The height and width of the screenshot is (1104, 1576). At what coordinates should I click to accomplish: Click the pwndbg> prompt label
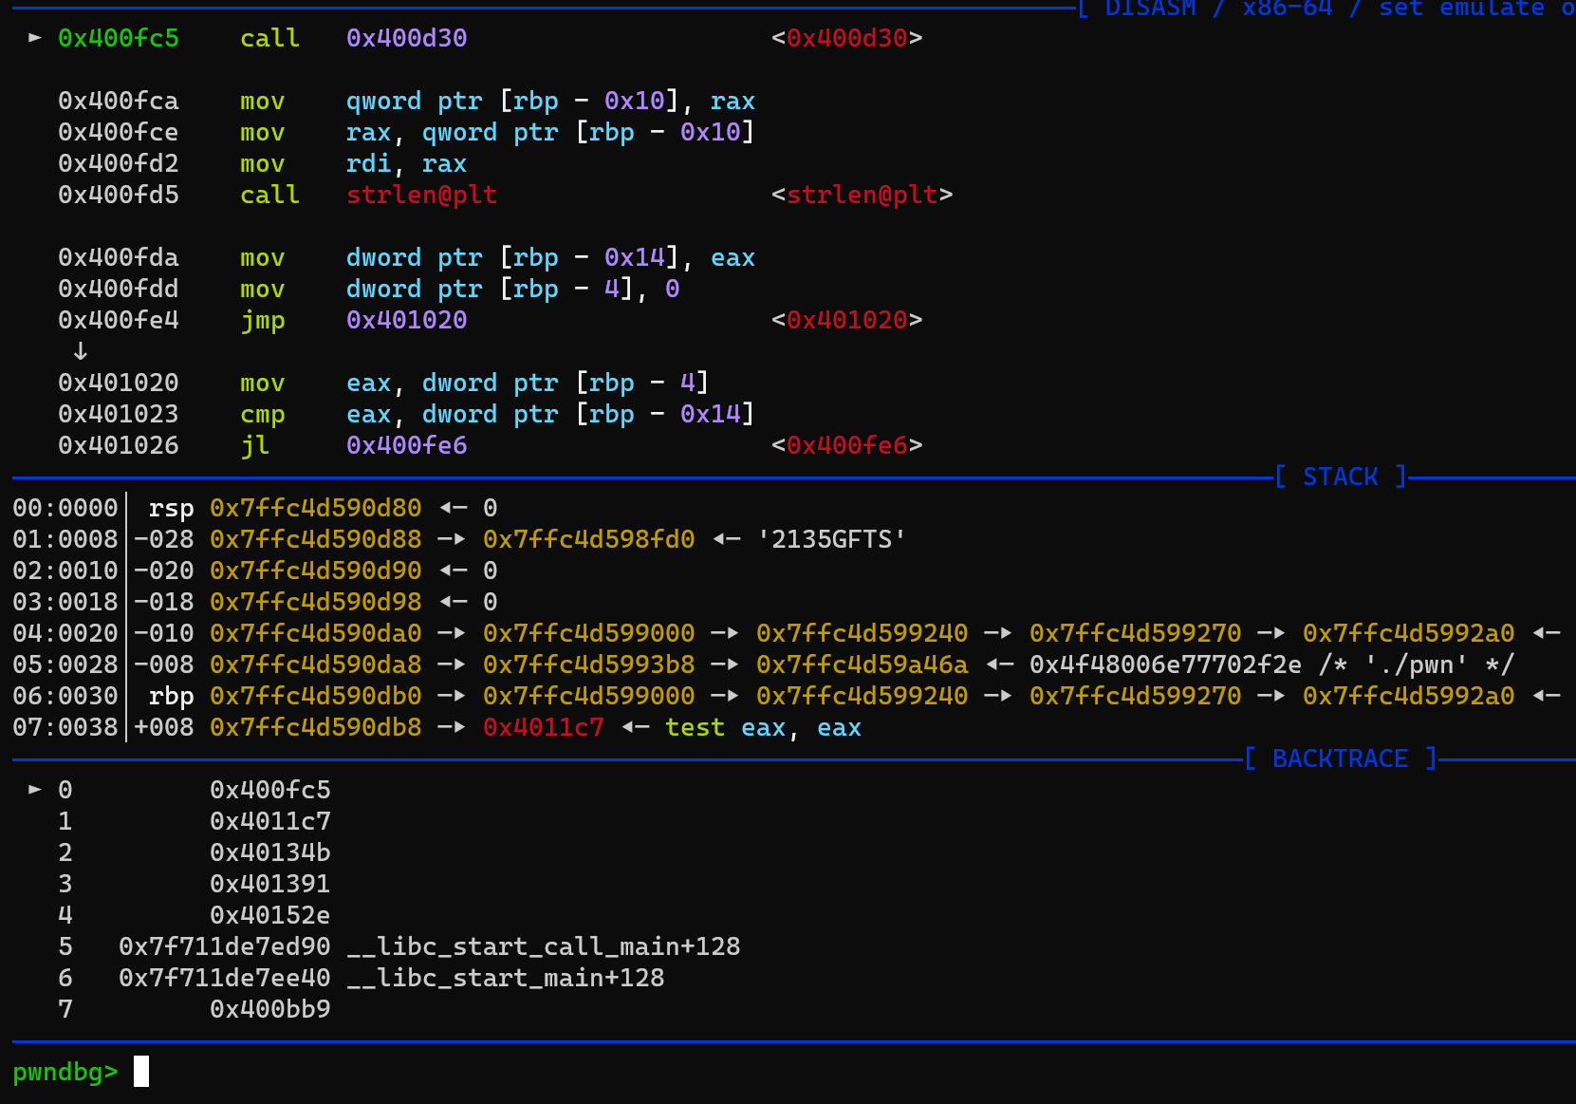coord(65,1072)
